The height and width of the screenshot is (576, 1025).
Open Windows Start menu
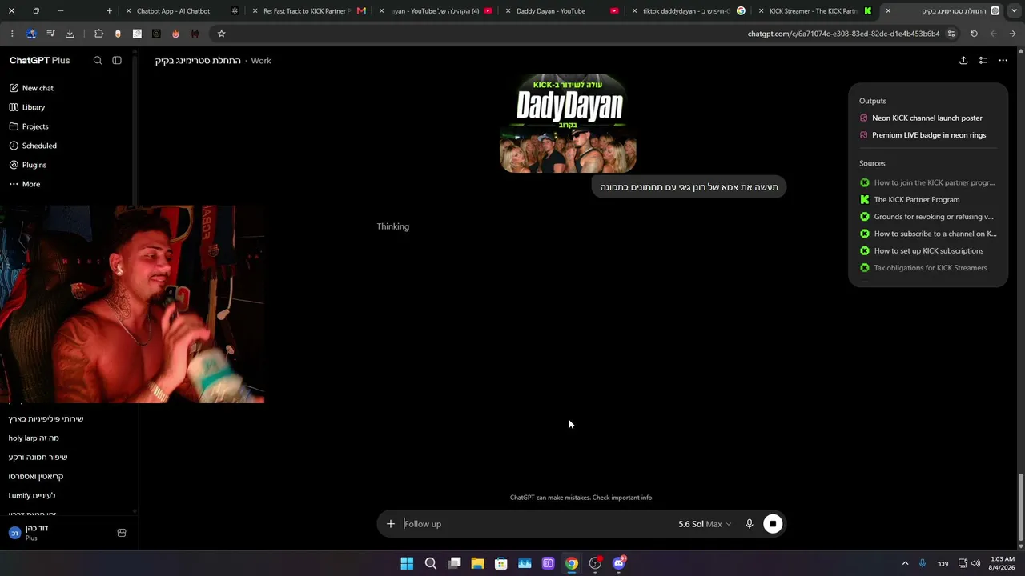click(407, 563)
